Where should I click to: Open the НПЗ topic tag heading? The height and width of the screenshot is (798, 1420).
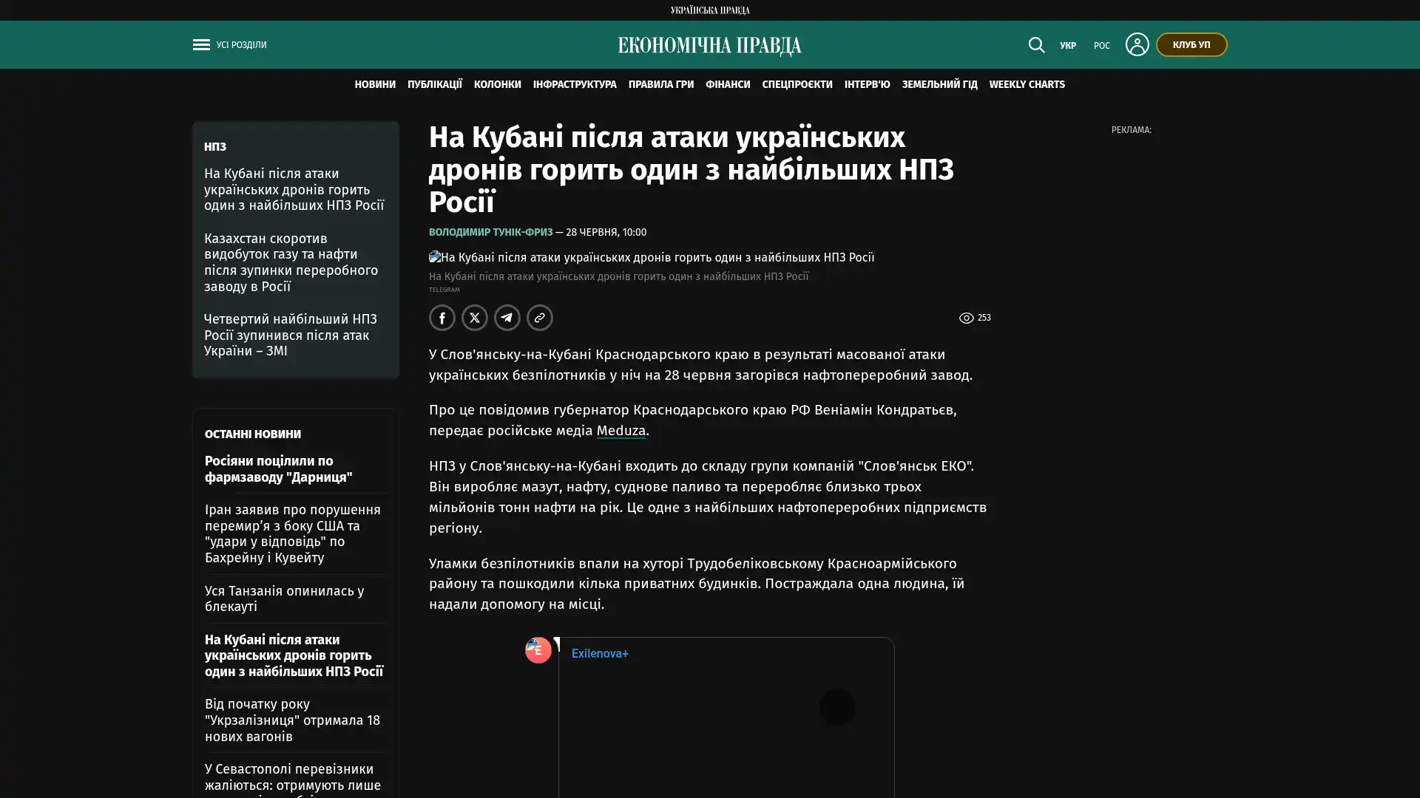tap(215, 146)
